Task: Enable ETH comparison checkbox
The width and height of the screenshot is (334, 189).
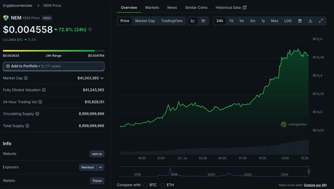Action: [x=163, y=185]
